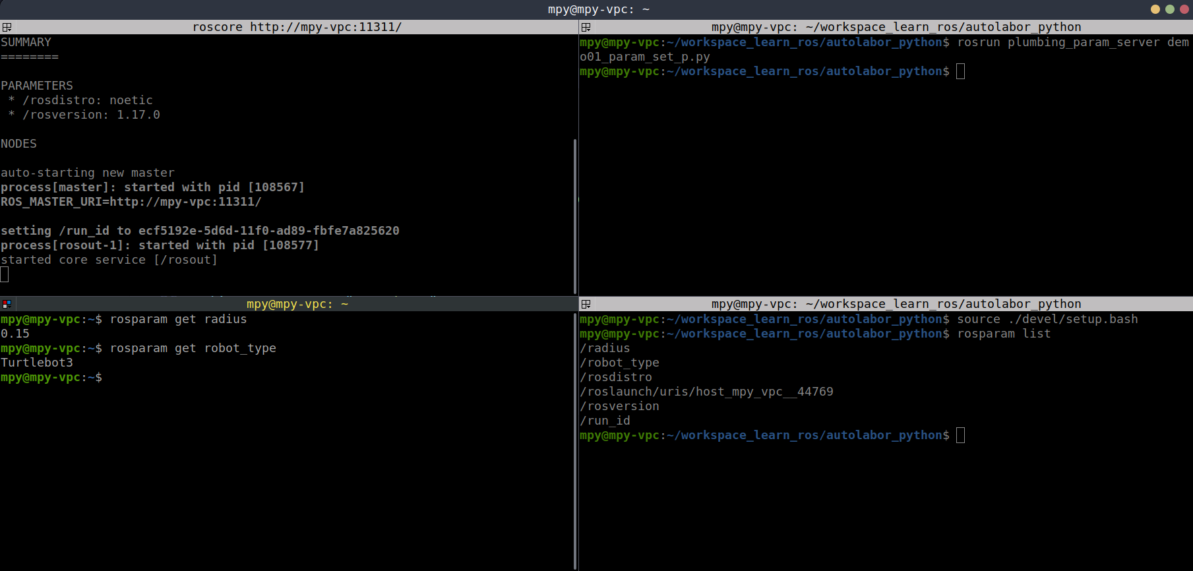Screen dimensions: 1193x571
Task: Focus the top-right terminal prompt cursor
Action: (960, 71)
